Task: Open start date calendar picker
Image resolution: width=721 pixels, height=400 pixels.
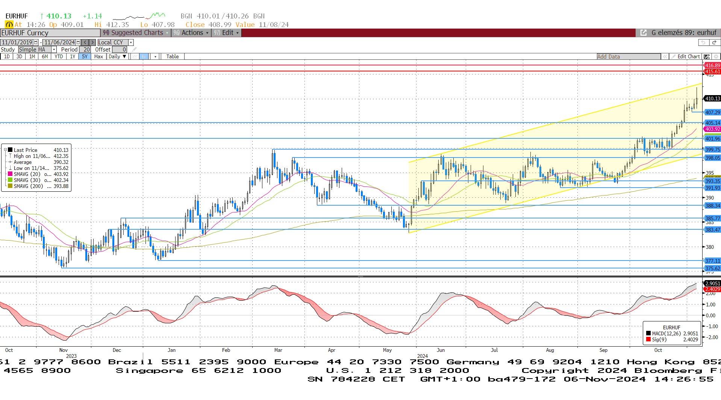Action: [36, 42]
